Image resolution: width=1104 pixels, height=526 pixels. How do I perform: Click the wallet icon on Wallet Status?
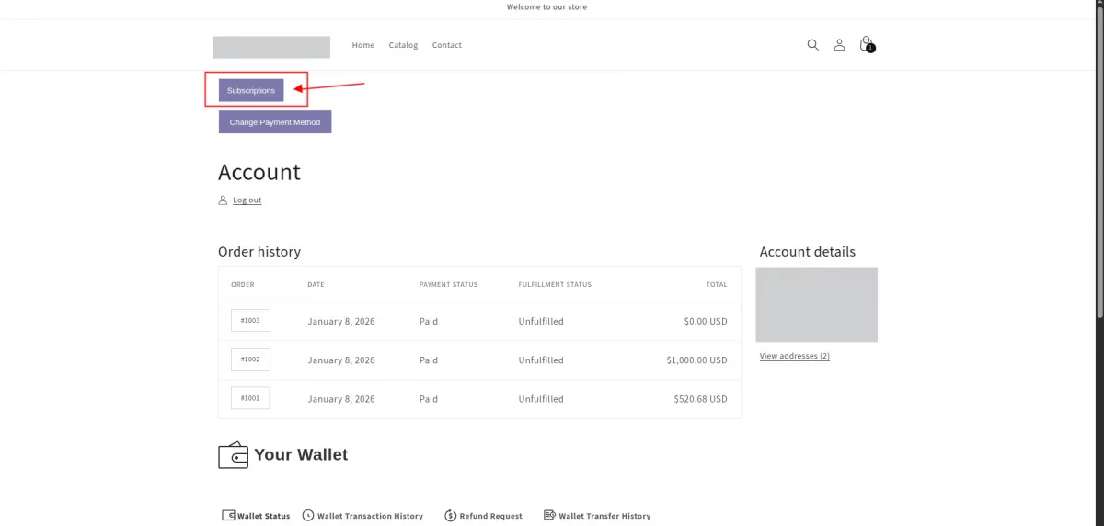tap(228, 516)
